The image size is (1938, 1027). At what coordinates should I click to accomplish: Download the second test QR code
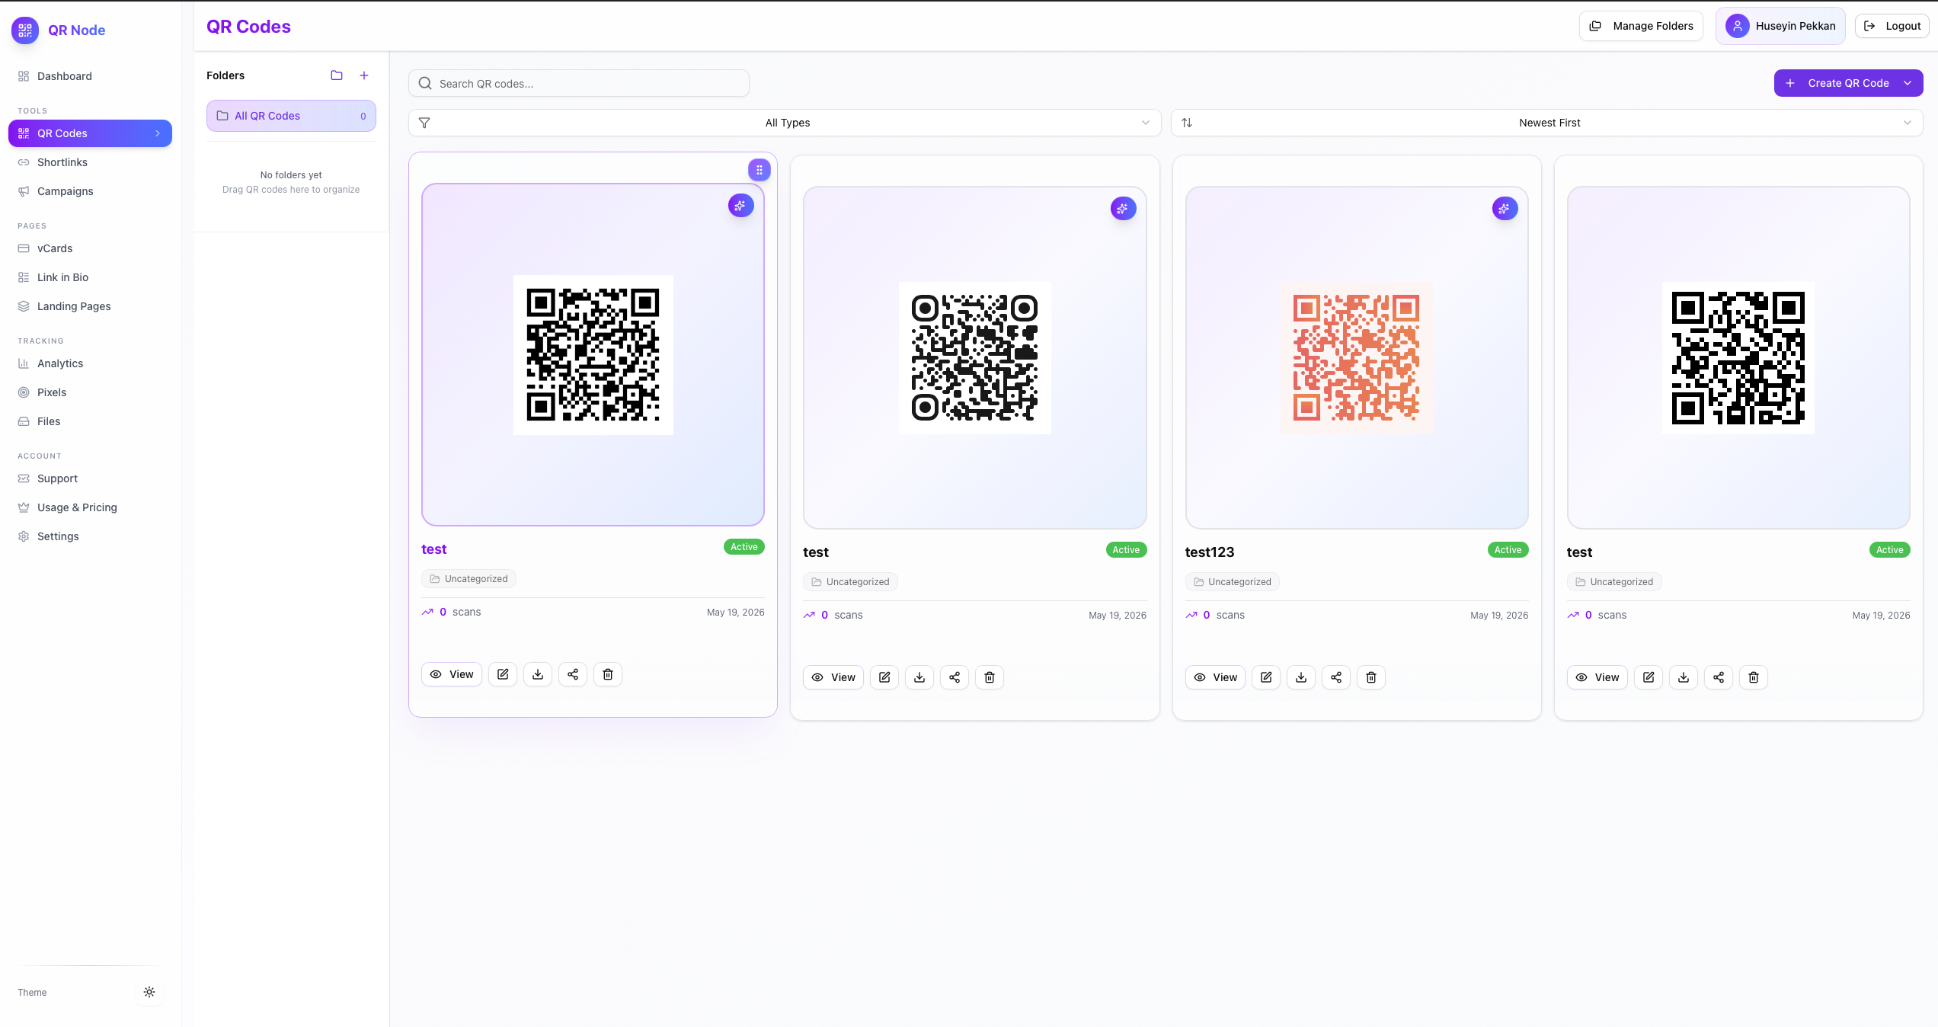(x=919, y=677)
